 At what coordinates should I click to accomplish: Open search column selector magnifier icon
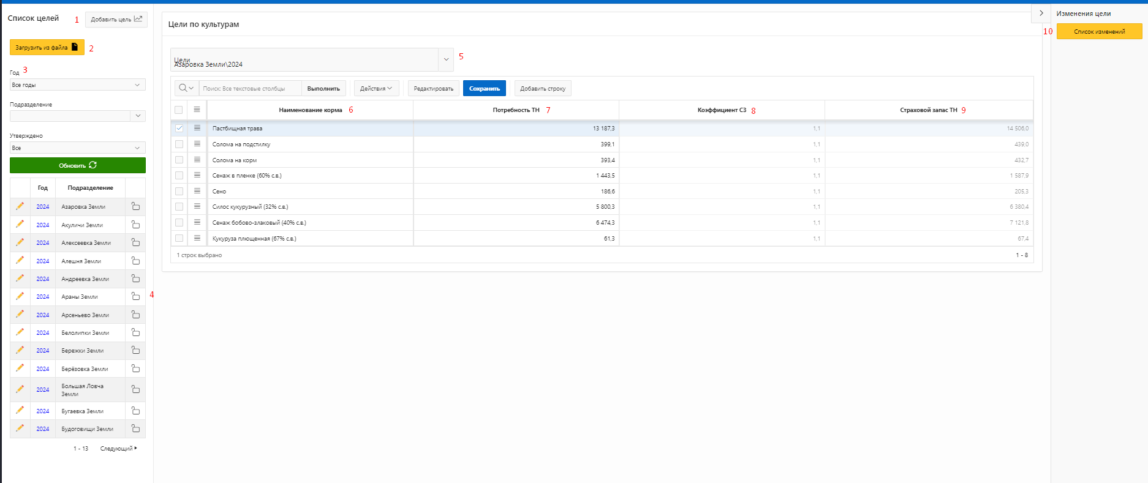[186, 88]
